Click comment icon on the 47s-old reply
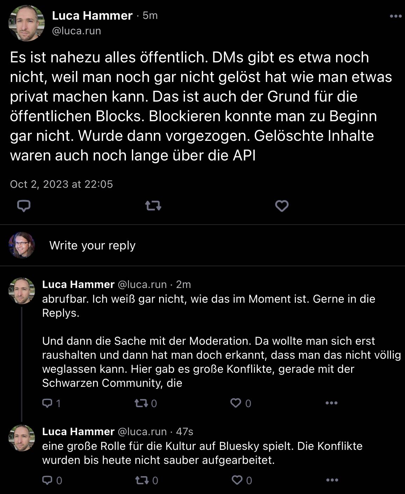The width and height of the screenshot is (405, 494). (47, 480)
